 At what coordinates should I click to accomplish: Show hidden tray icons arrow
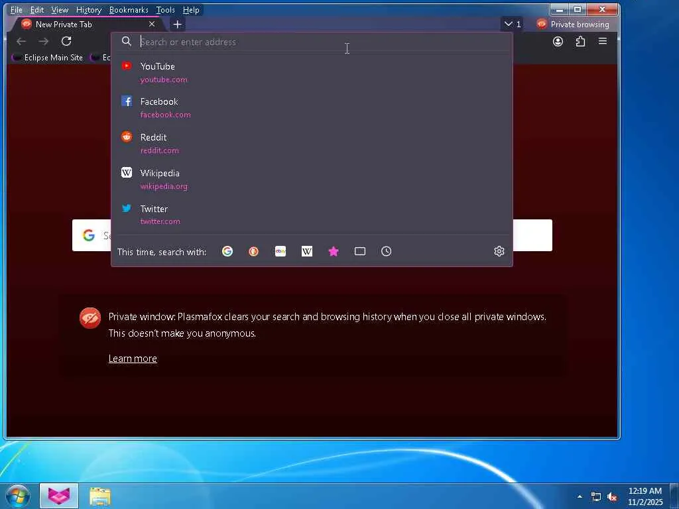[x=580, y=496]
